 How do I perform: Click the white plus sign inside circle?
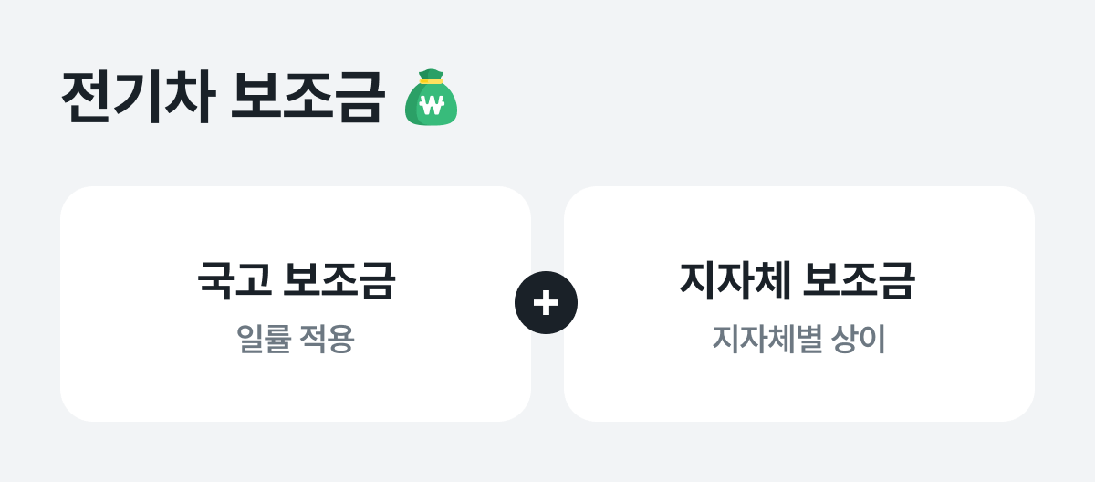[546, 302]
